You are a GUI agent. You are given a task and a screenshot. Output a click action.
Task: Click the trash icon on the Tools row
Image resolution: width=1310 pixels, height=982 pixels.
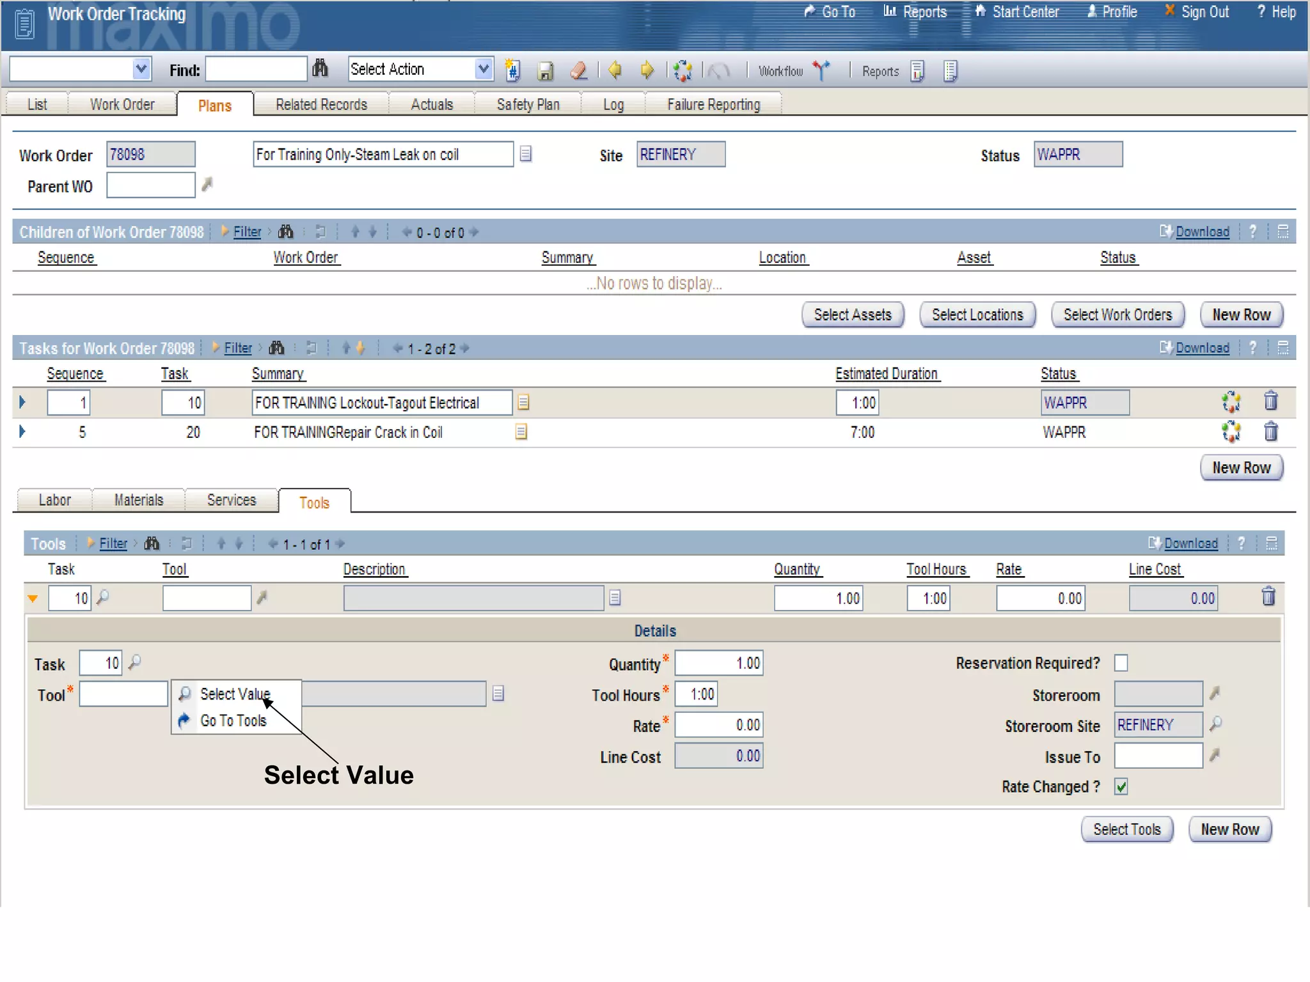[x=1268, y=597]
